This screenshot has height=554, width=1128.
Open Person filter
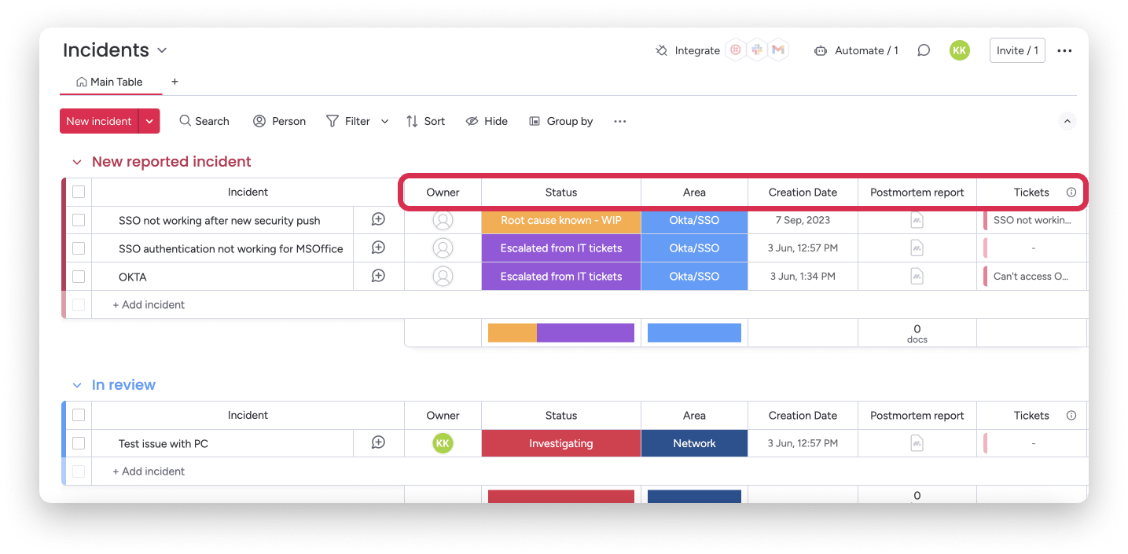point(279,121)
